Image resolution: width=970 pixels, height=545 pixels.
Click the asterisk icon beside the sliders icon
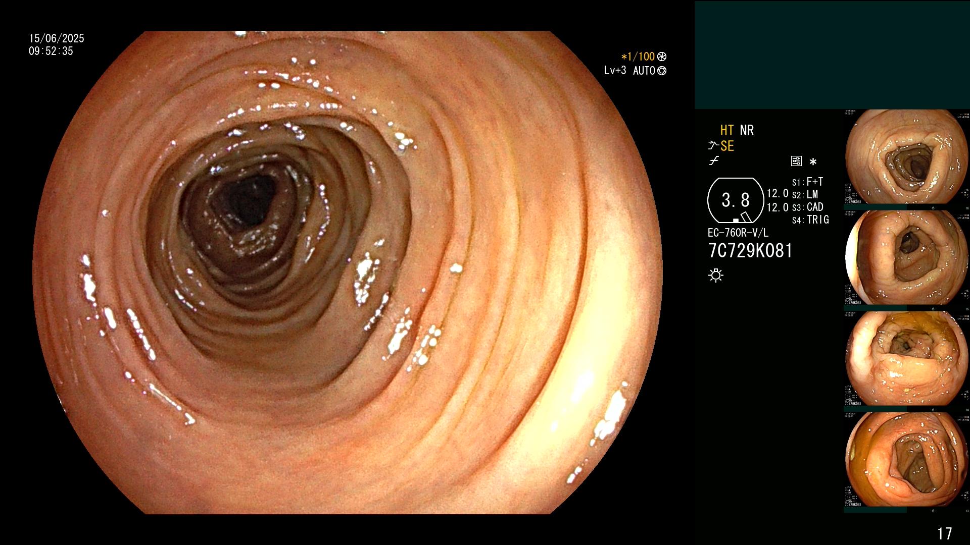(x=813, y=161)
